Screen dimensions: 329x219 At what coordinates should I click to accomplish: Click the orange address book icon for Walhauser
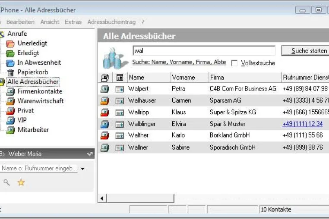tap(105, 101)
